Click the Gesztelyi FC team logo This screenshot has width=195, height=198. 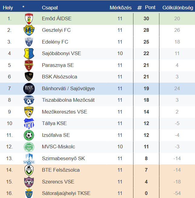pyautogui.click(x=29, y=30)
